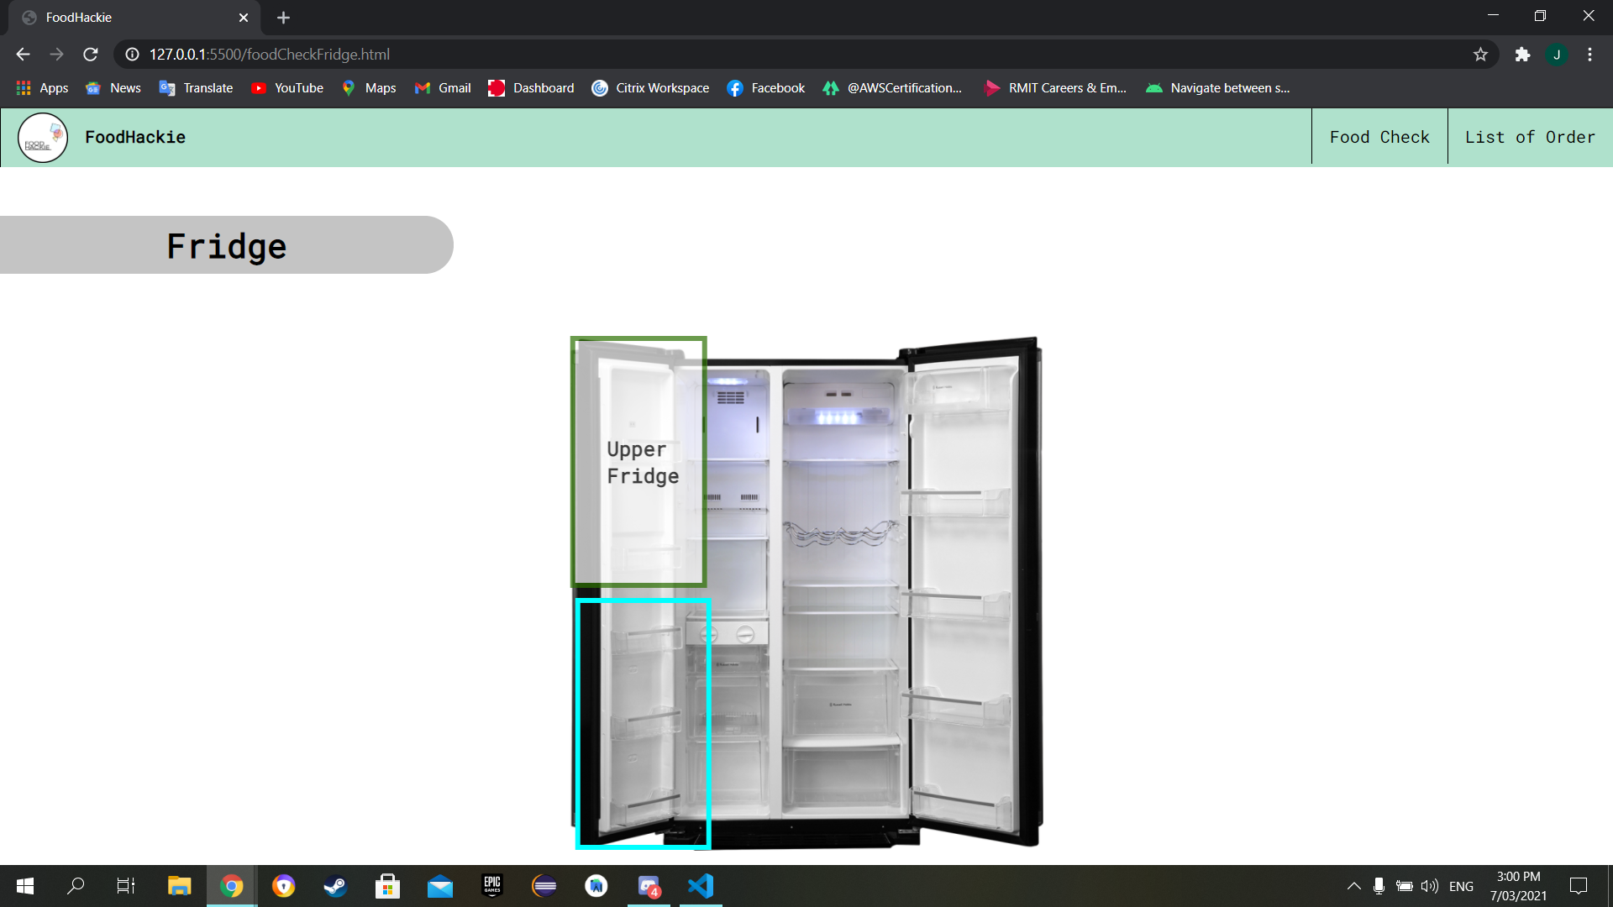Launch Steam from the taskbar

pyautogui.click(x=335, y=886)
